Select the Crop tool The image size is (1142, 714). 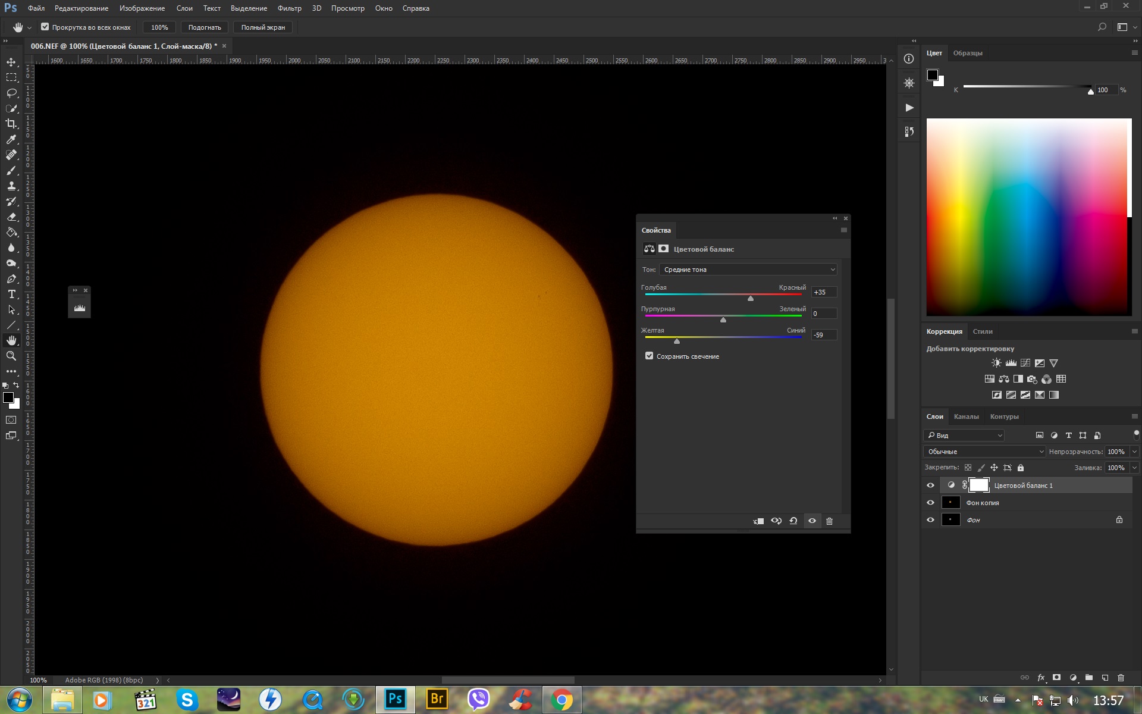(x=11, y=124)
